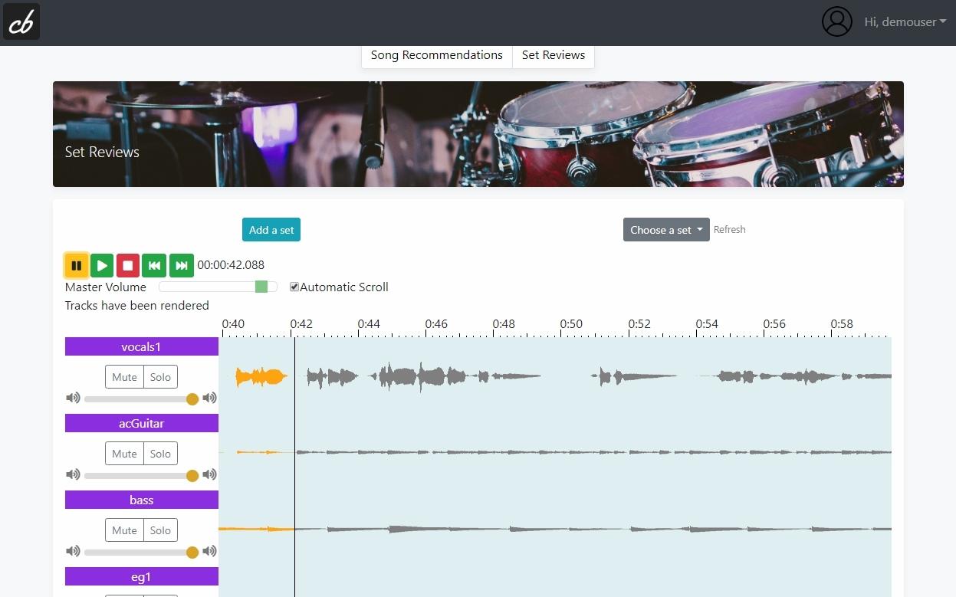Mute the vocals1 track
This screenshot has height=597, width=956.
pyautogui.click(x=124, y=377)
